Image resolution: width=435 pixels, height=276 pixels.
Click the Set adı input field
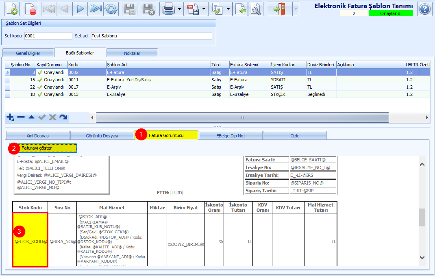[152, 36]
